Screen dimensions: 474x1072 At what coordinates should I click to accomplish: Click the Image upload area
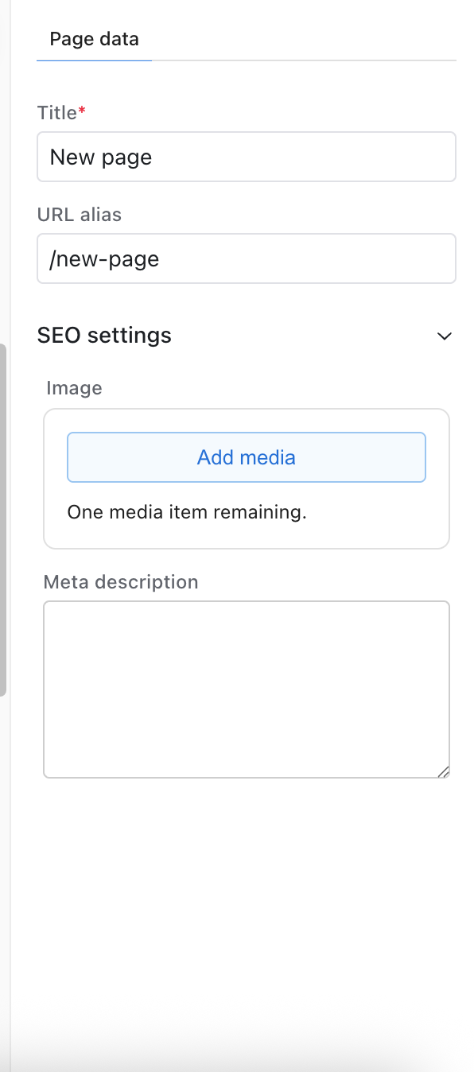pos(247,477)
